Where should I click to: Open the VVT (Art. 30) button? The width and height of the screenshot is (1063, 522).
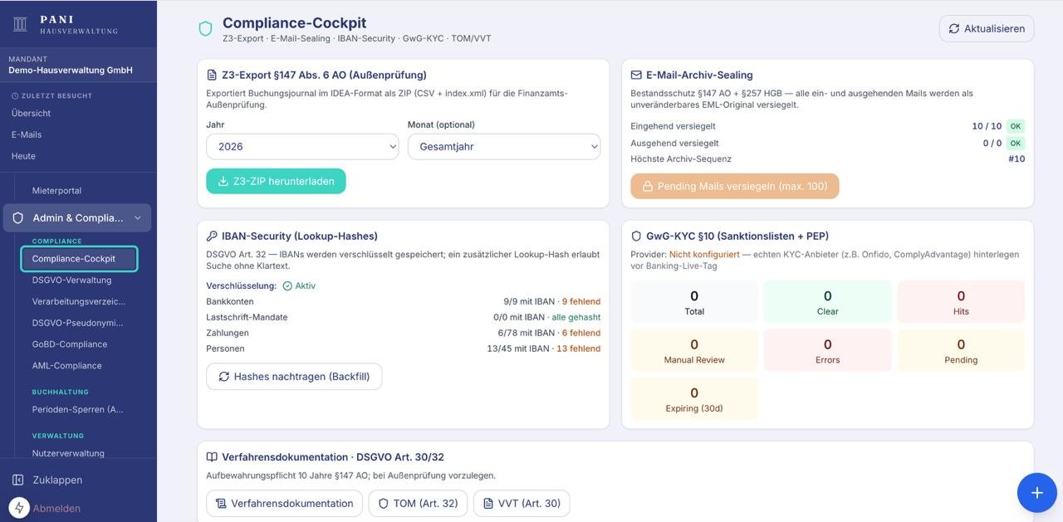pos(522,503)
